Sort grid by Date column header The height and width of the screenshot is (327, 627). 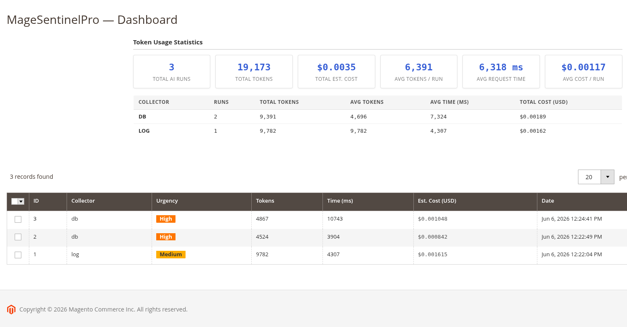[x=582, y=201]
